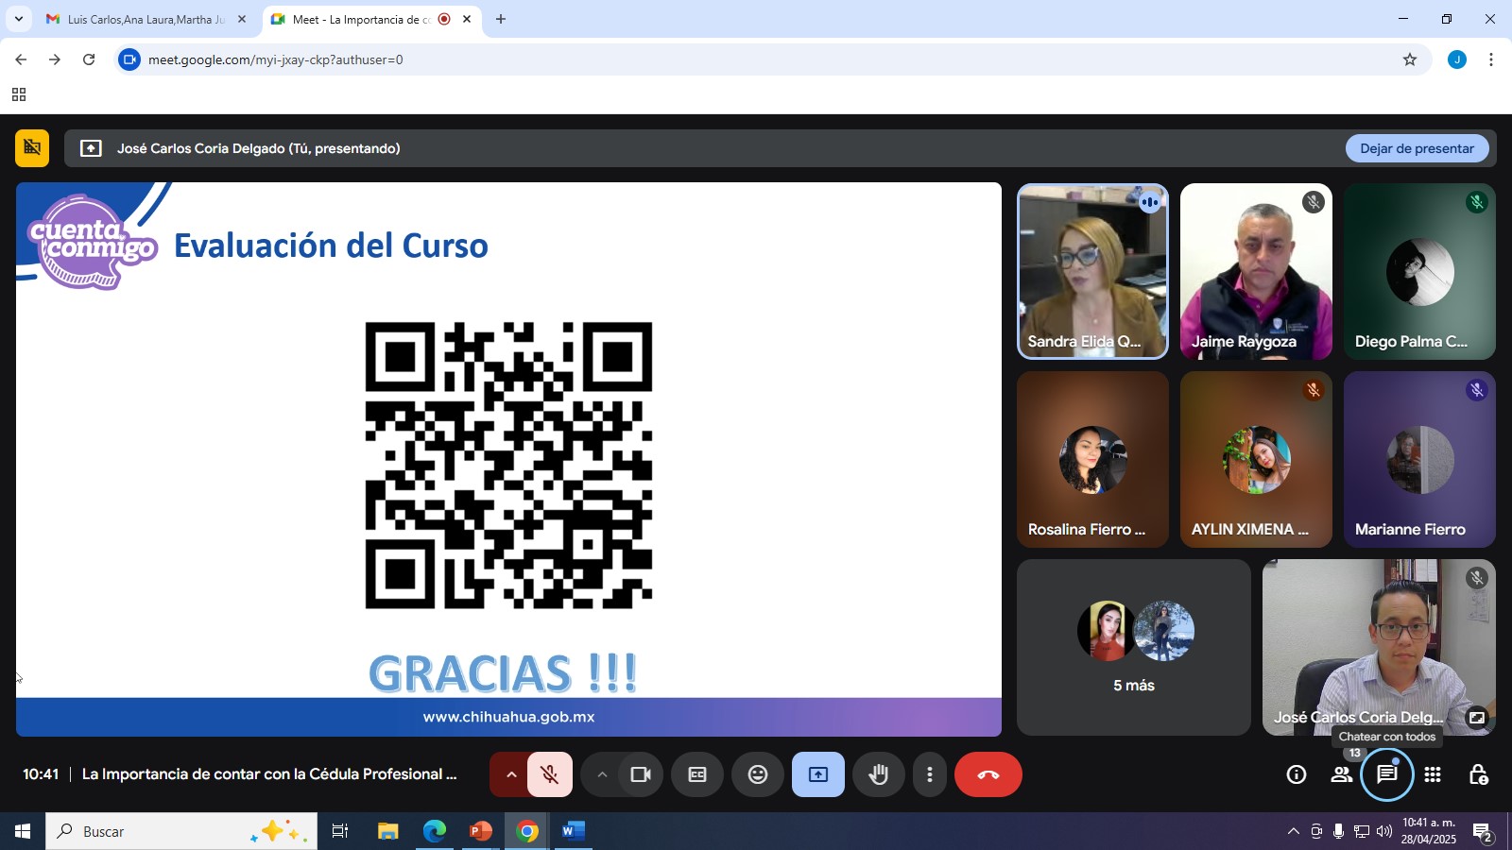The image size is (1512, 850).
Task: Click the present screen button
Action: (x=818, y=774)
